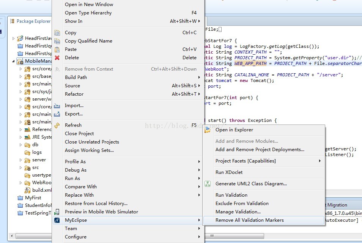Select the TestSpringT project row
This screenshot has height=243, width=362.
click(34, 213)
